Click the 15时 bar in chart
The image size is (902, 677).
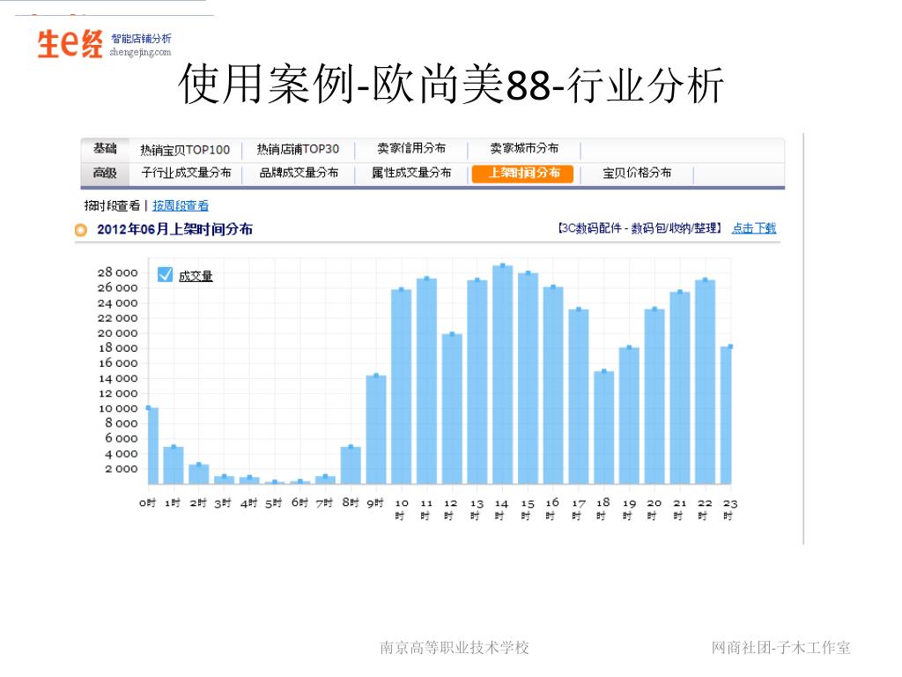click(528, 378)
